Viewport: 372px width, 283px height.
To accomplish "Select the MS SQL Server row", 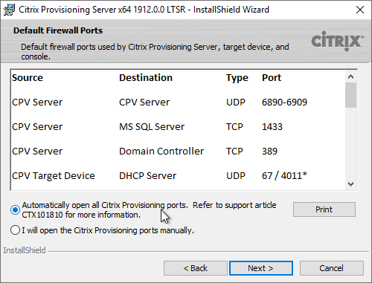I will [x=178, y=127].
